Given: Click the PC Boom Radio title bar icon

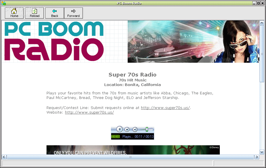Looking at the screenshot, I should tap(3, 3).
